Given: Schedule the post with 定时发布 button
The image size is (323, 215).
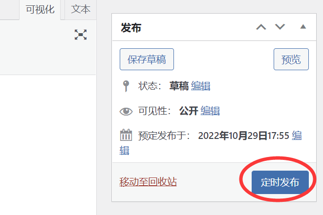Looking at the screenshot, I should 280,182.
